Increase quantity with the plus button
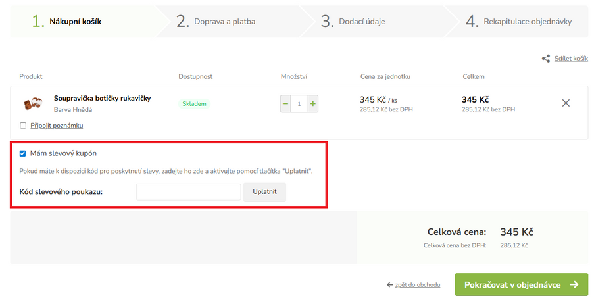 tap(312, 103)
